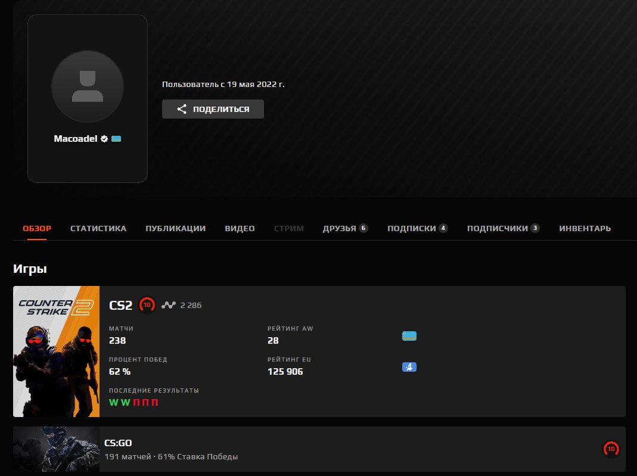Click the flag icon beside Рейтинг AW
This screenshot has height=476, width=637.
click(x=409, y=336)
